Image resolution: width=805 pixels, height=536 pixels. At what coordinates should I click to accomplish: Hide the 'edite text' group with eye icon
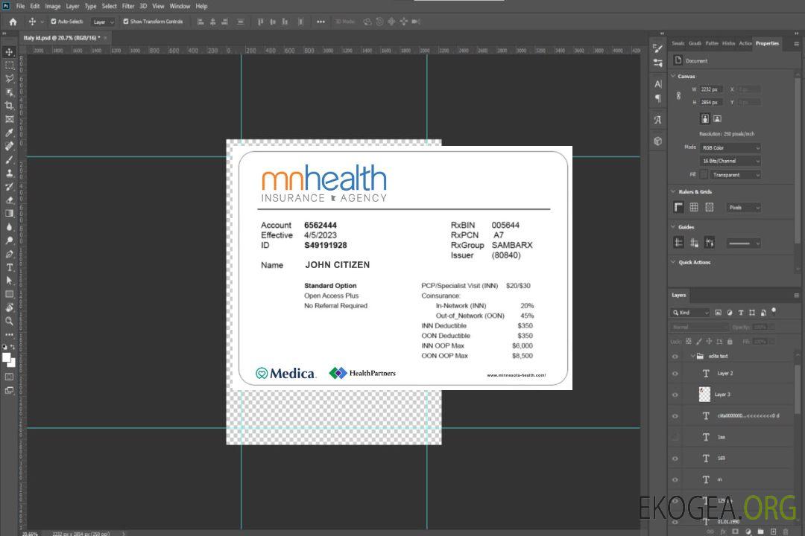tap(675, 357)
